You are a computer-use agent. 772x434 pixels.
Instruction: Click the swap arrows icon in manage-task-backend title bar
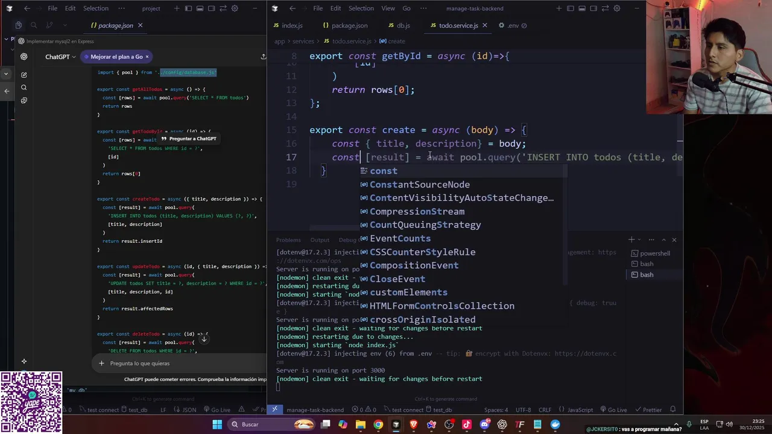coord(605,8)
